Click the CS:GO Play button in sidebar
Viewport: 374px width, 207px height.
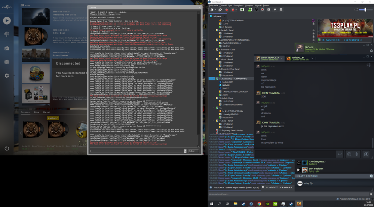(x=7, y=21)
